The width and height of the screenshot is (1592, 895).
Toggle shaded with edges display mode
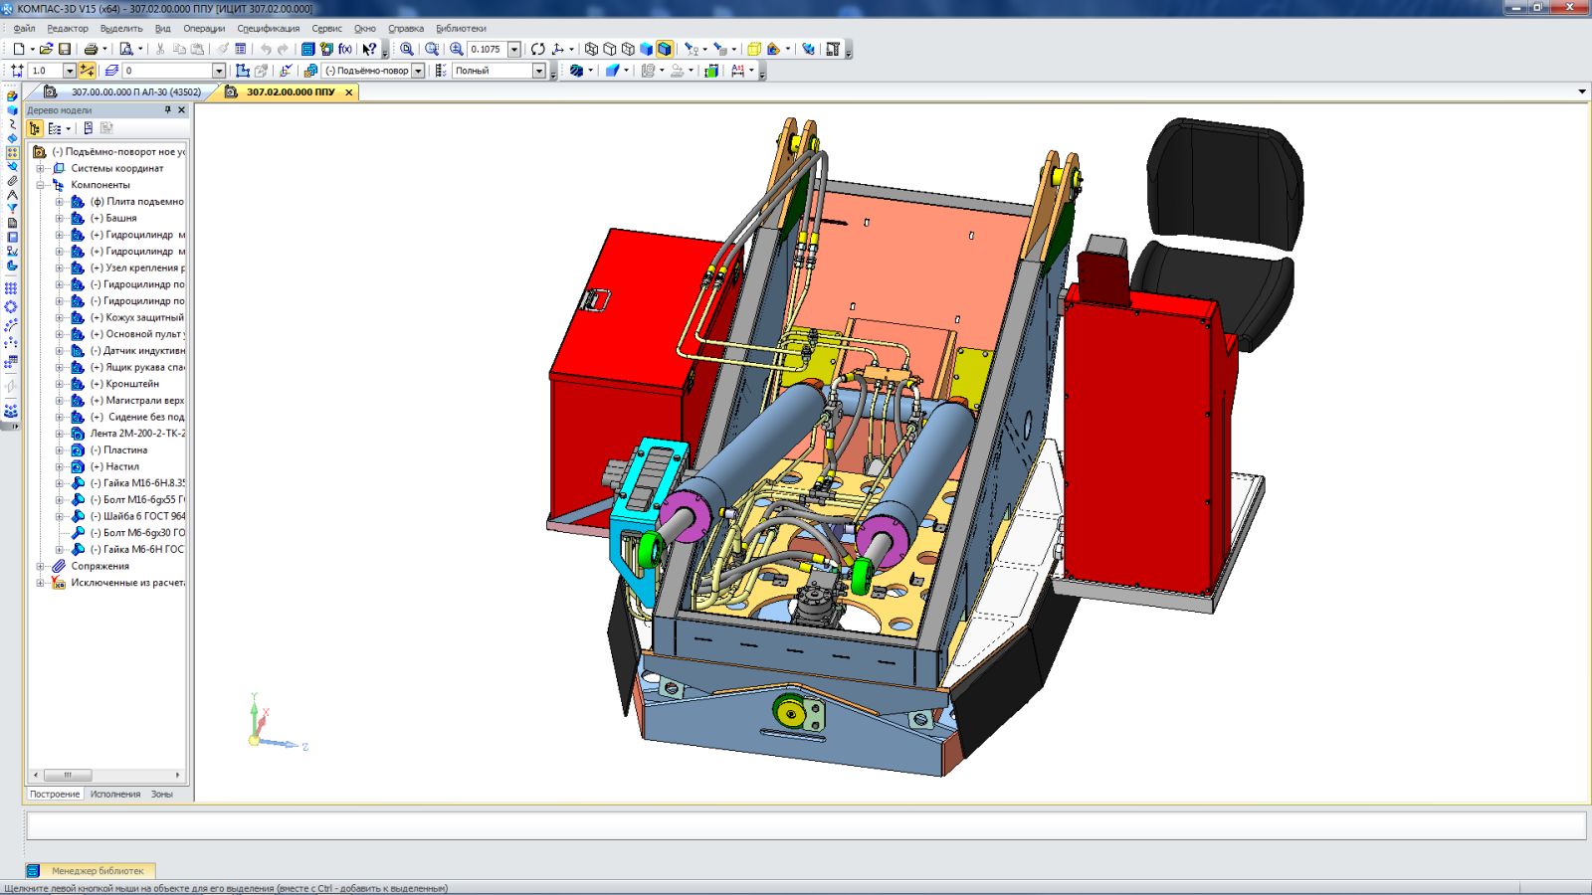(665, 49)
